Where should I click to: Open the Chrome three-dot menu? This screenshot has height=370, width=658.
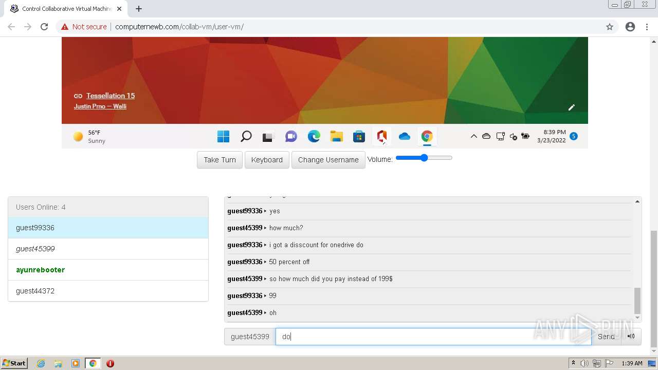pos(647,27)
